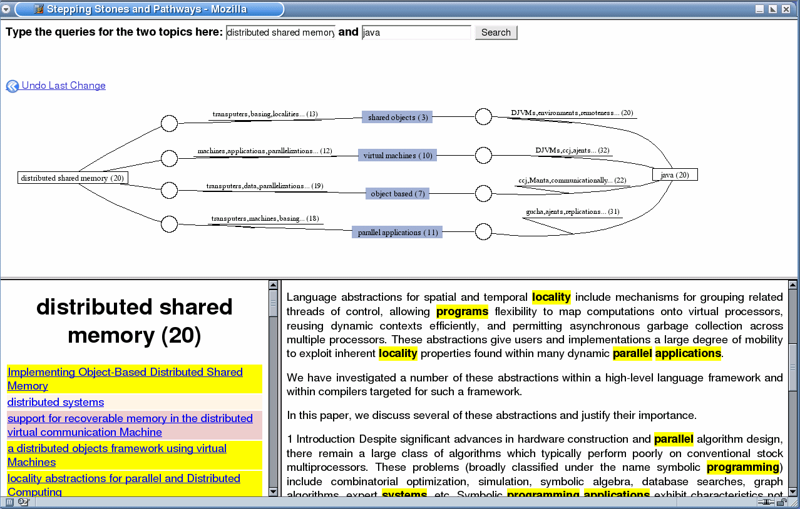Click highlighted word 'programs' in the abstract
The height and width of the screenshot is (509, 800).
tap(462, 311)
